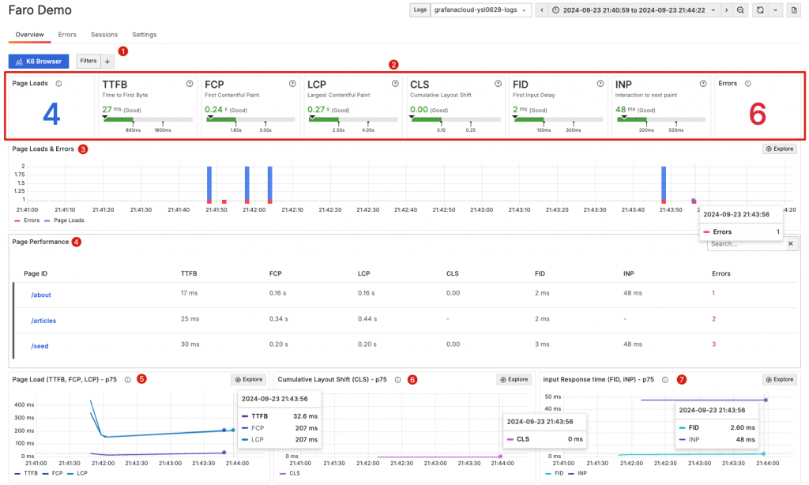
Task: Explore the Page Loads & Errors panel
Action: [x=780, y=149]
